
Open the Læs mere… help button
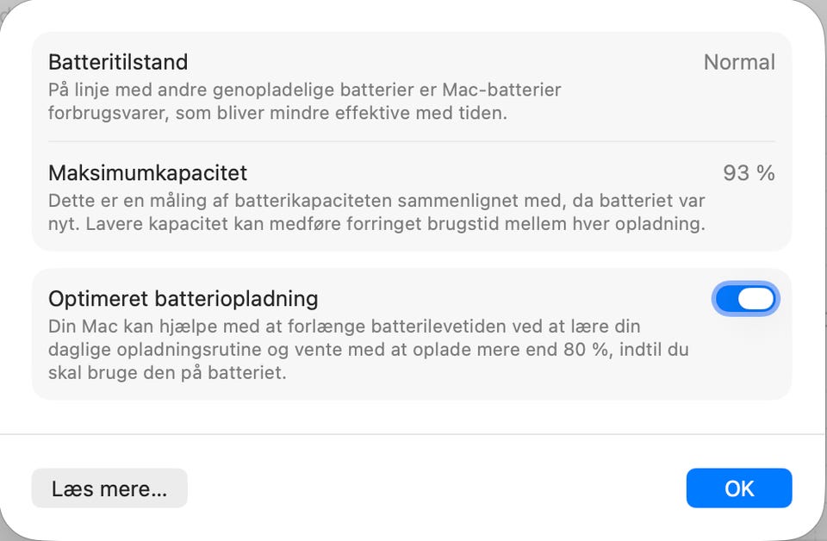109,488
